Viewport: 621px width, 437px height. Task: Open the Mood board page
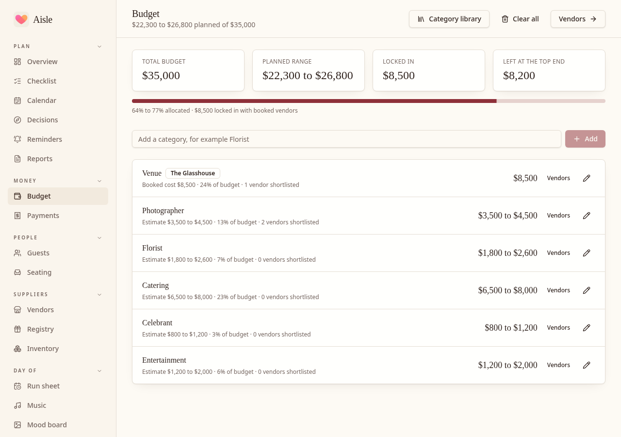[x=58, y=425]
